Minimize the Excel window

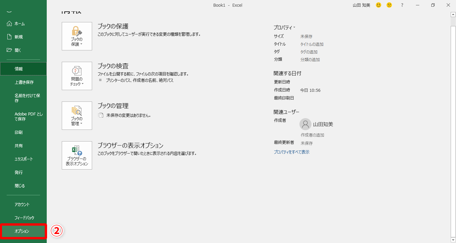point(418,5)
